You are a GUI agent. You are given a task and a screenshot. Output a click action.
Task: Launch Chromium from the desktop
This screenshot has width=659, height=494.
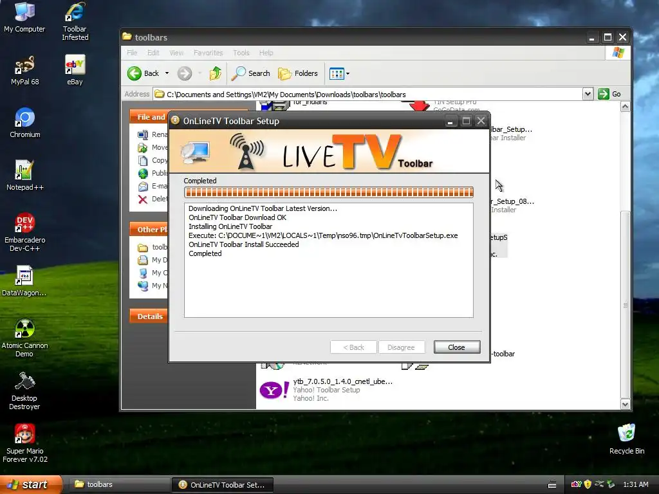point(24,123)
